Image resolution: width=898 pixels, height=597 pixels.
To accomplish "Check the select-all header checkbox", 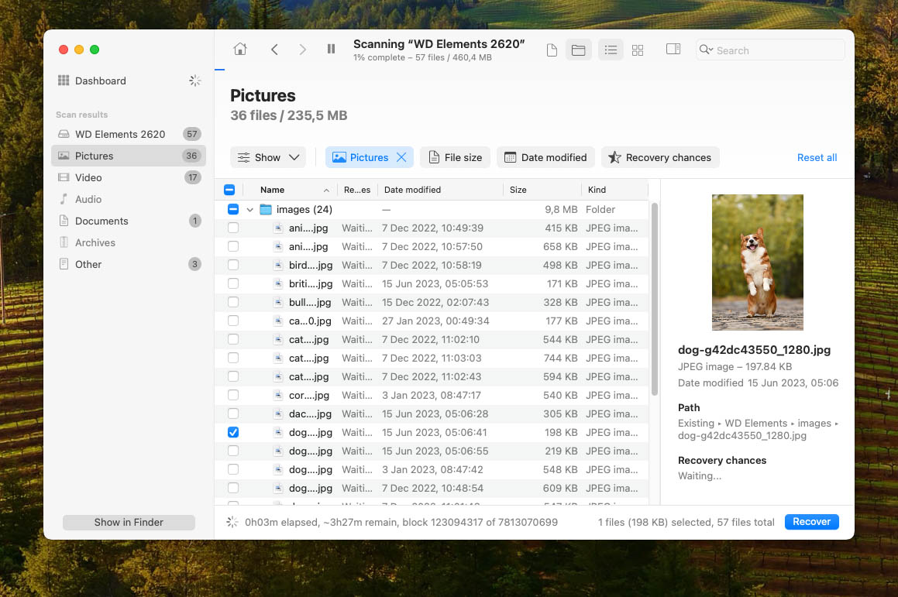I will 229,190.
